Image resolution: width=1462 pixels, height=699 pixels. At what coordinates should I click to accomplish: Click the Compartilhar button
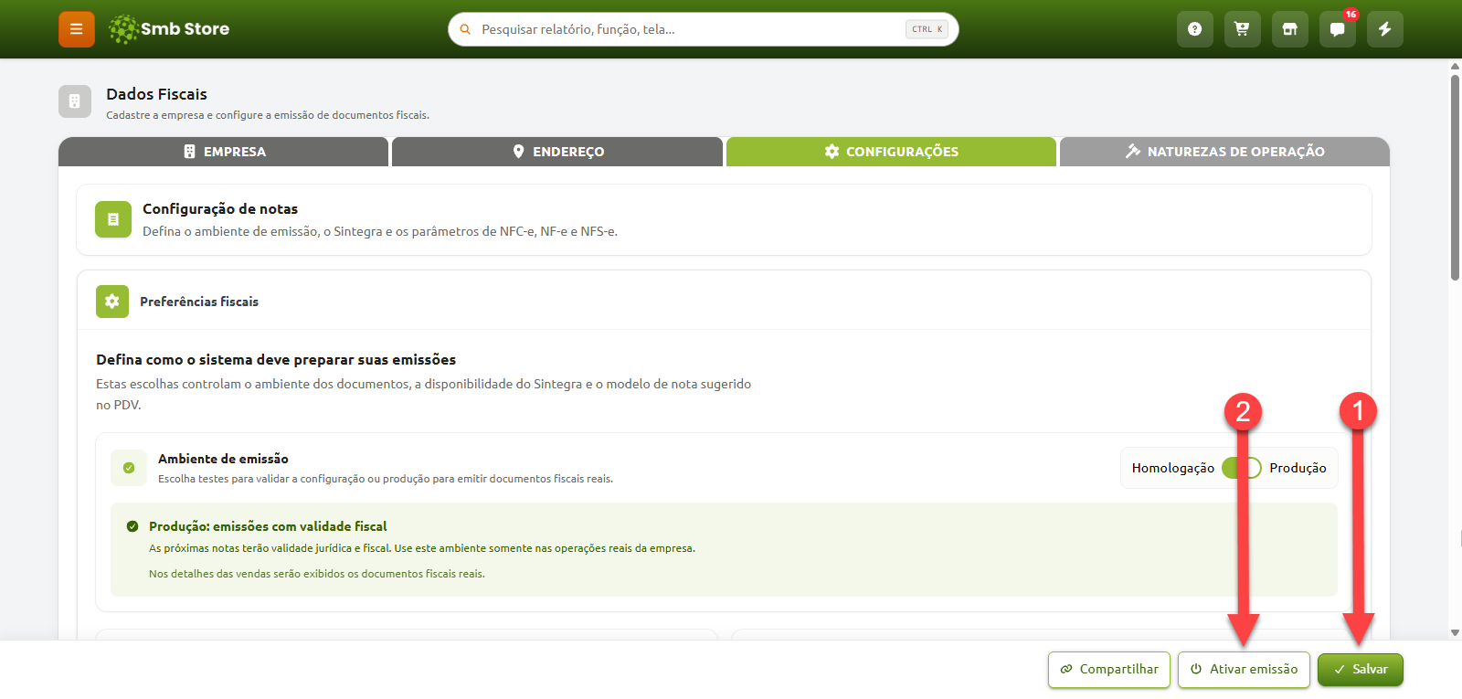[1109, 670]
